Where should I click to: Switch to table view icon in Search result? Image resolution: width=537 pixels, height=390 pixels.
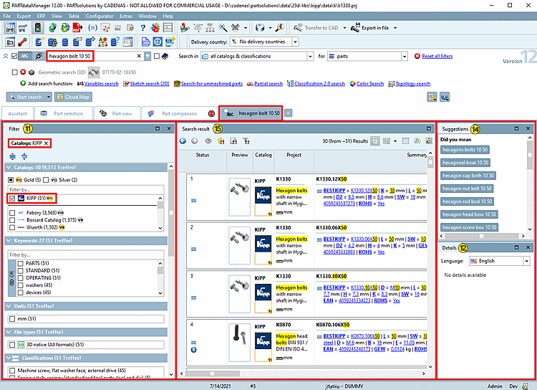coord(405,141)
